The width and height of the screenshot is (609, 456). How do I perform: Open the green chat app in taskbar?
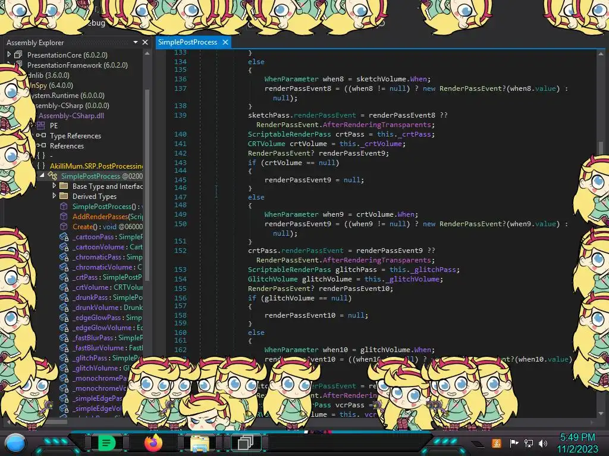(x=107, y=442)
